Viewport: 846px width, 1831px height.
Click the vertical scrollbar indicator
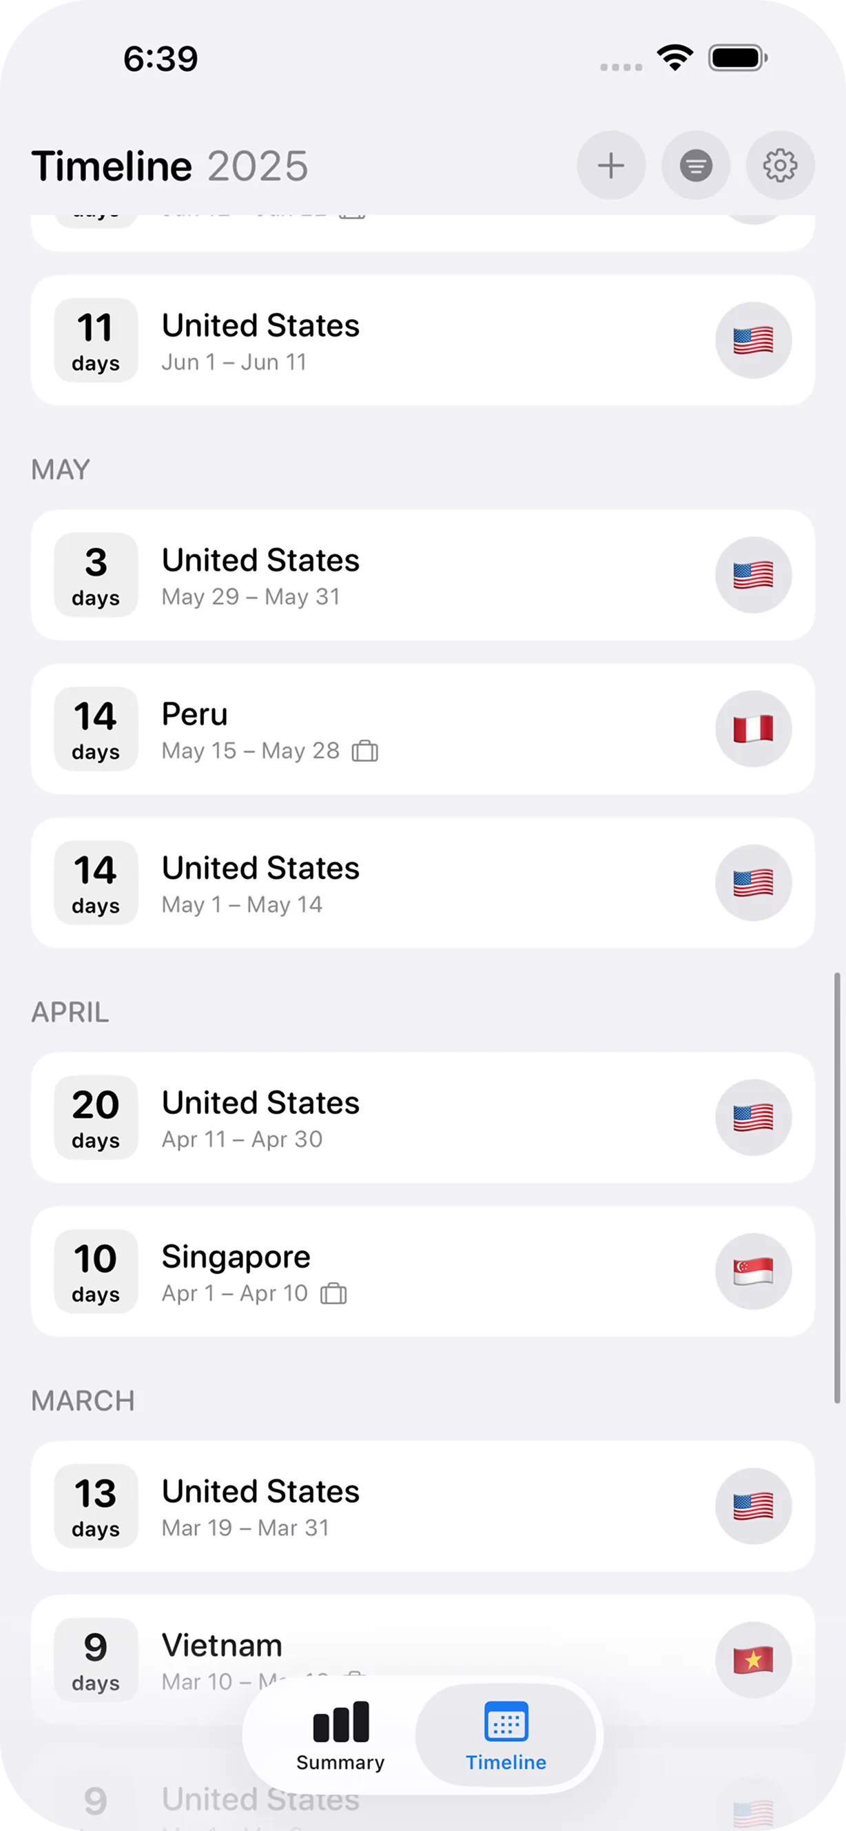pyautogui.click(x=837, y=1187)
